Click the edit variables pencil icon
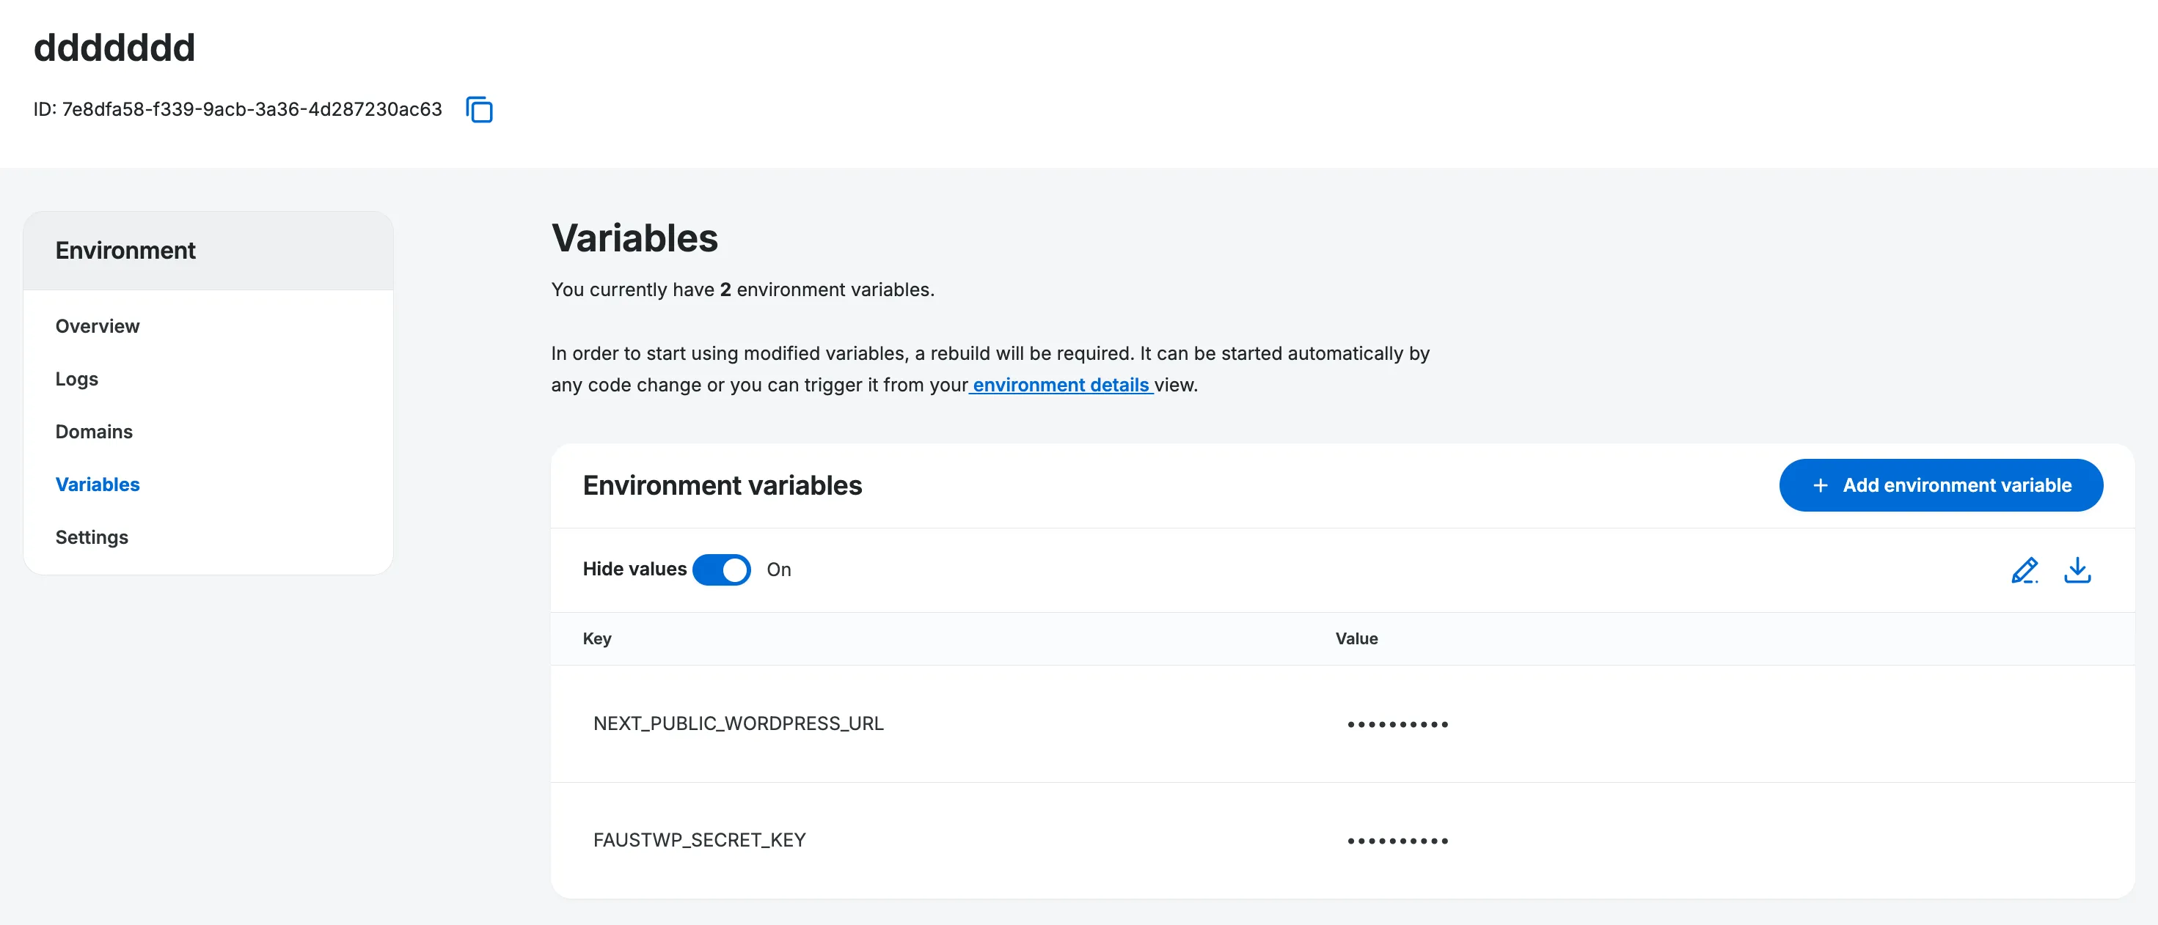Viewport: 2158px width, 925px height. click(x=2024, y=570)
